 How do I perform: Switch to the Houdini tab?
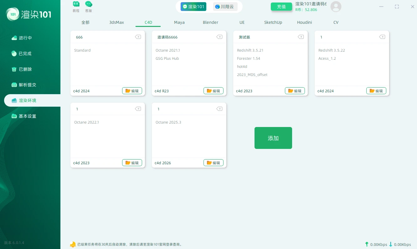[305, 23]
